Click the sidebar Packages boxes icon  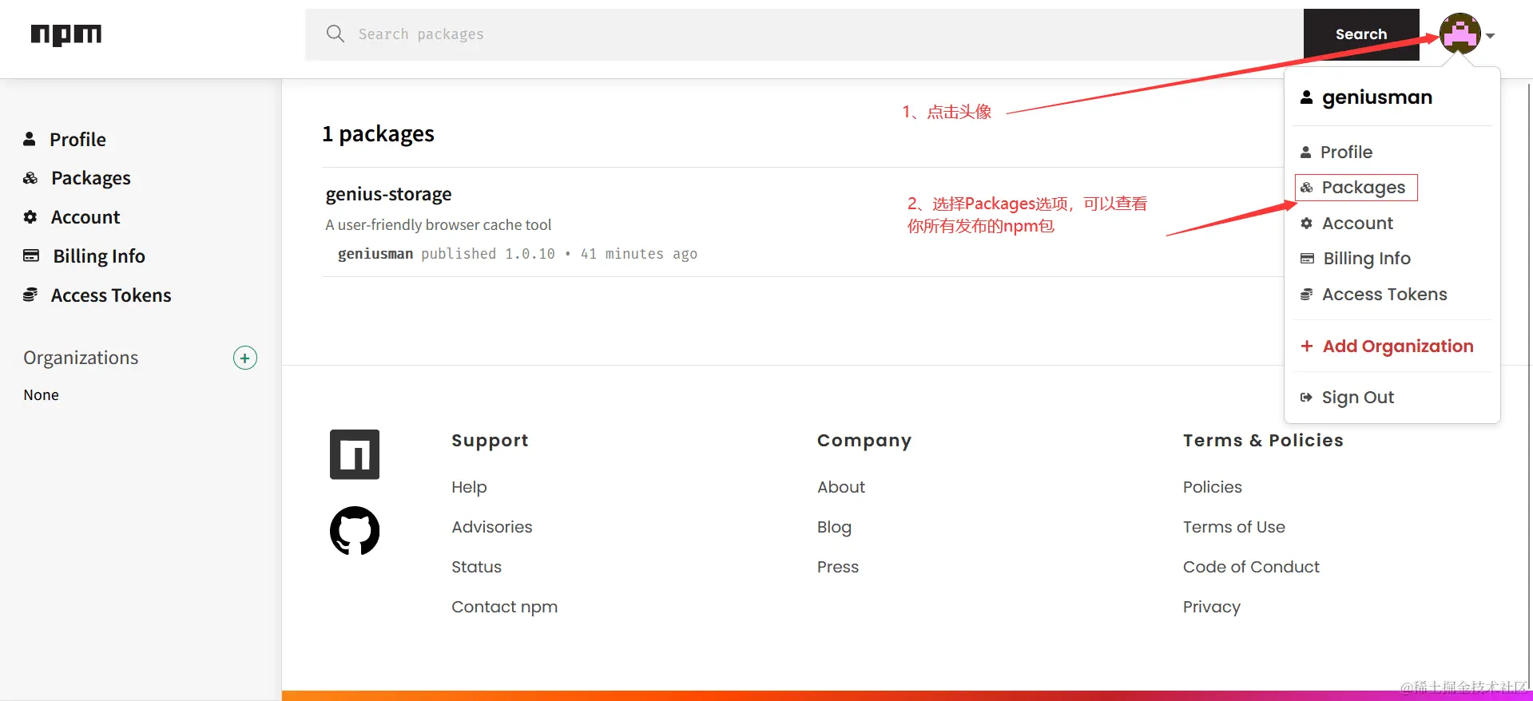30,178
